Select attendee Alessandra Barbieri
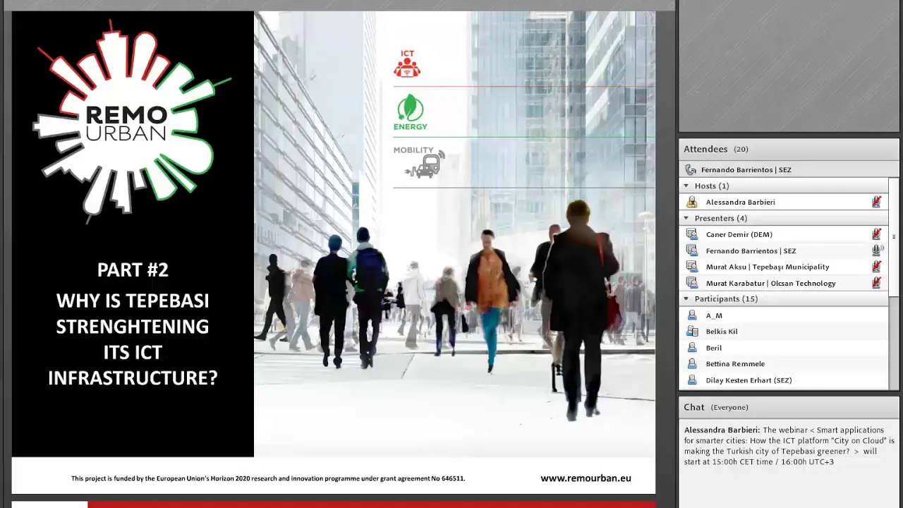903x508 pixels. [741, 202]
